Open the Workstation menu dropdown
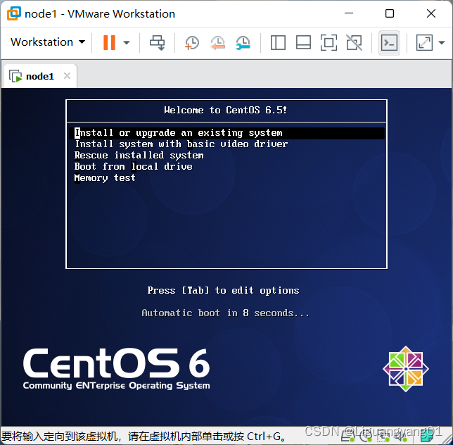 (48, 42)
